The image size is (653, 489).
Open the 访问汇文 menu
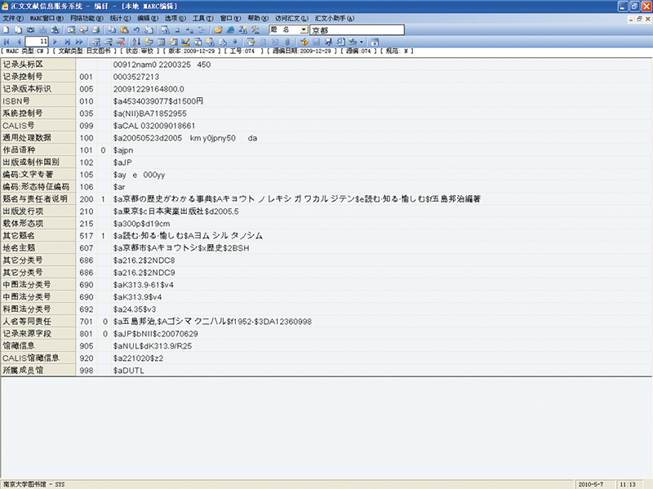point(291,18)
